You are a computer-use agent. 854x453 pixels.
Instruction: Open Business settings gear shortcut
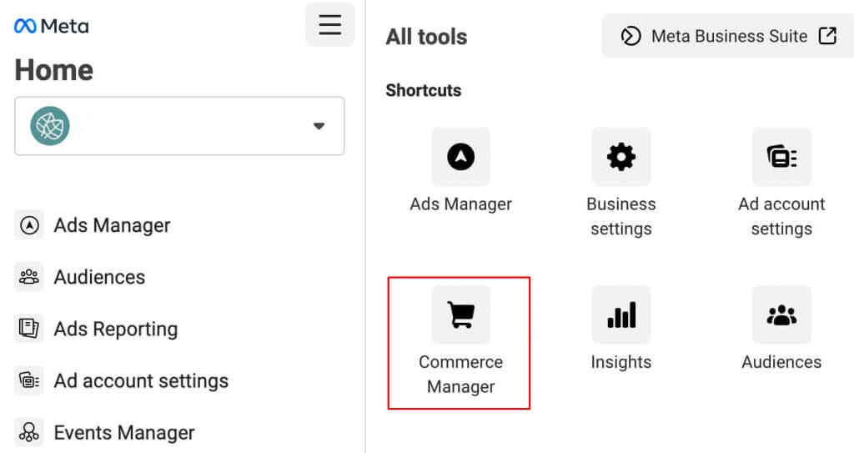pyautogui.click(x=620, y=156)
